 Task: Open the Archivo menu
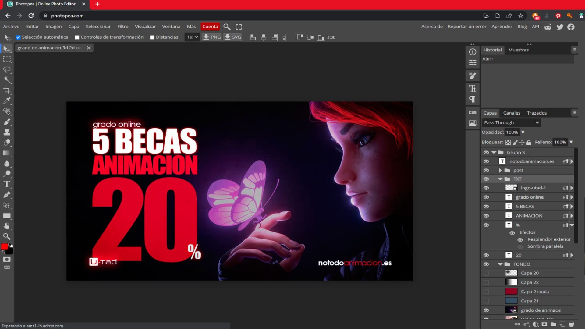point(11,27)
